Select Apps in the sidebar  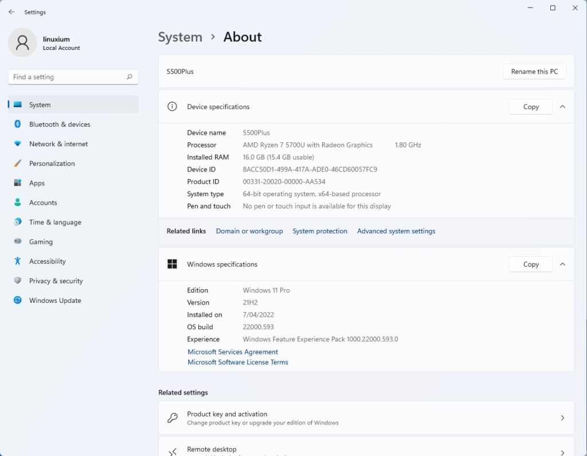point(37,183)
